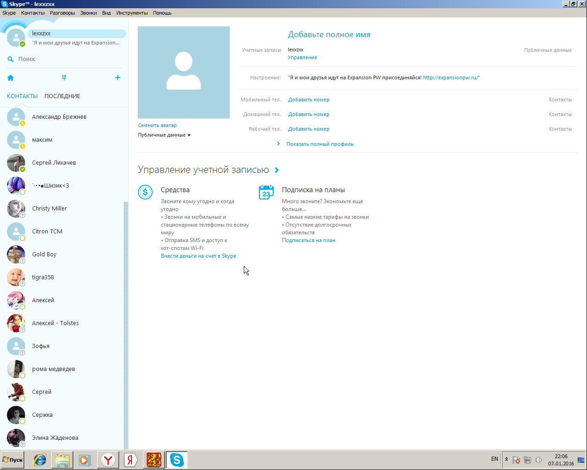
Task: Select Сергей Лихачев avatar
Action: coord(16,163)
